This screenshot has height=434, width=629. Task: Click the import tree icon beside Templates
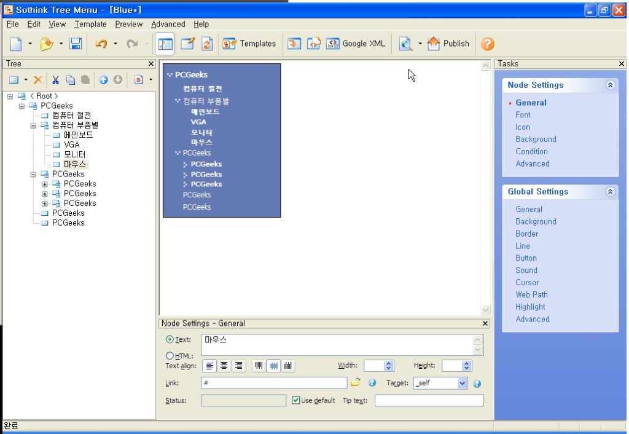click(294, 44)
